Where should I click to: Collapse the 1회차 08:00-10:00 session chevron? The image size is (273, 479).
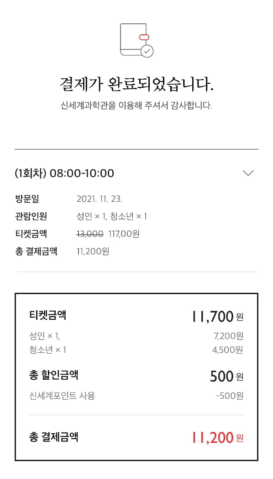click(x=248, y=173)
